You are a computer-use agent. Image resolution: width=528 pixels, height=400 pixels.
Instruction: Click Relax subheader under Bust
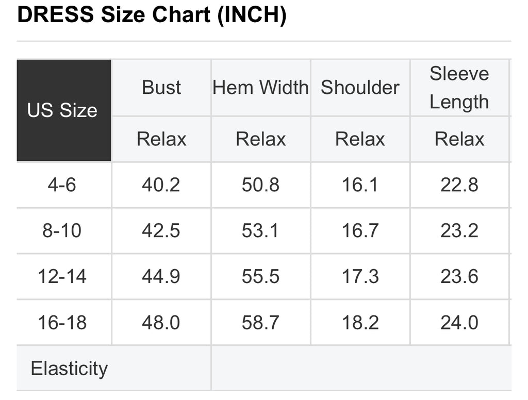point(161,139)
